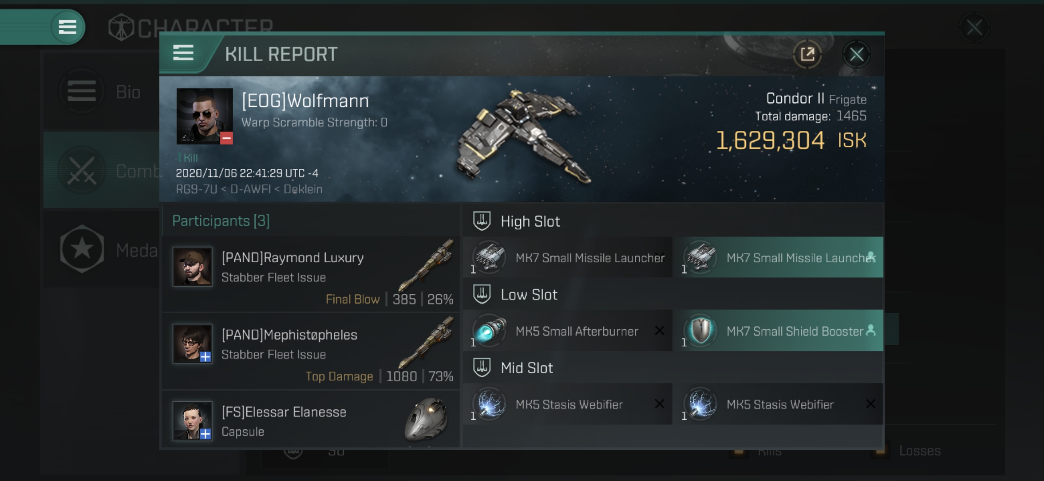
Task: Click the MK5 Small Afterburner module icon
Action: [489, 331]
